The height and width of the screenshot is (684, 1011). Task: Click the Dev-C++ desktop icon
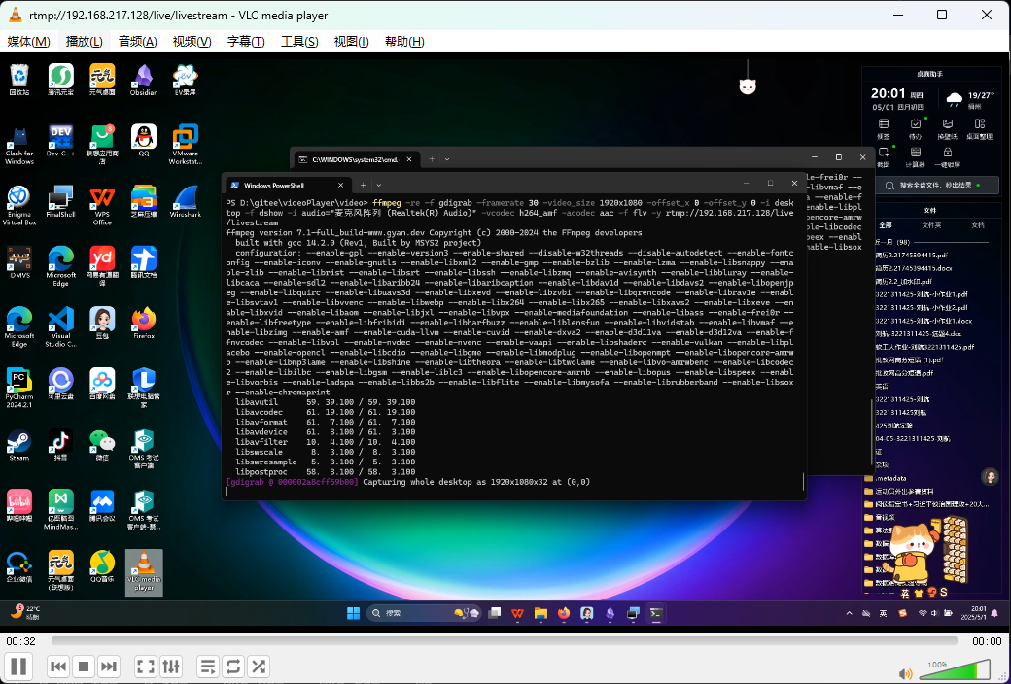(x=60, y=141)
